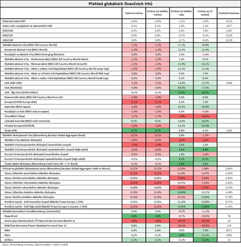The width and height of the screenshot is (241, 247).
Task: Select the -1,65% cell
Action: tap(205, 206)
